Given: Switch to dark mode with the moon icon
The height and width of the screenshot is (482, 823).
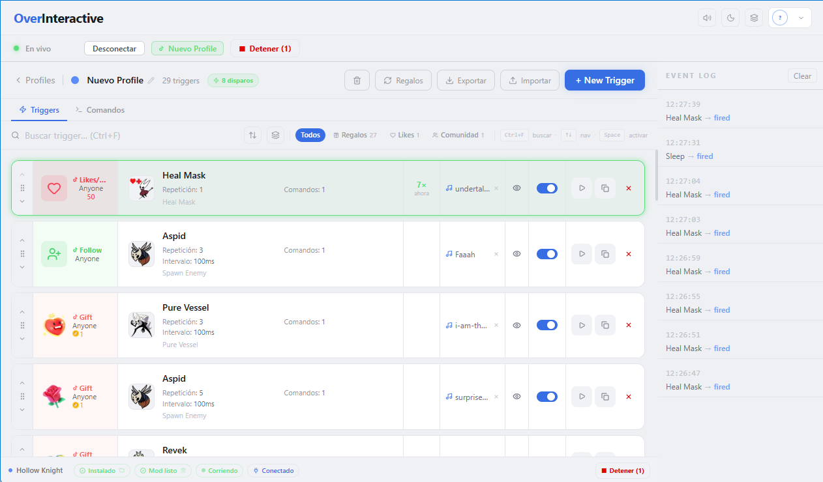Looking at the screenshot, I should (730, 18).
